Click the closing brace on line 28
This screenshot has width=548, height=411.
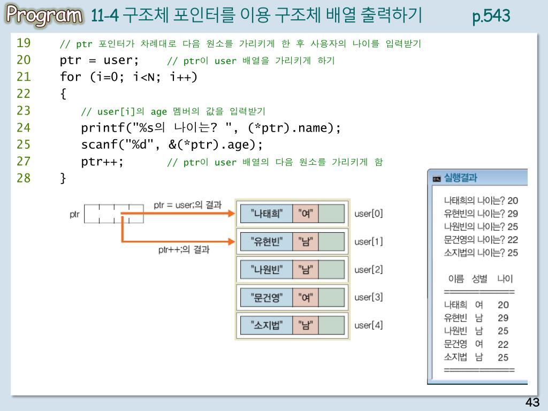pyautogui.click(x=63, y=178)
